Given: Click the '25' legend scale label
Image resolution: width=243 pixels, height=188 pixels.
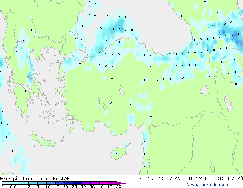Looking at the screenshot, I should pos(74,186).
